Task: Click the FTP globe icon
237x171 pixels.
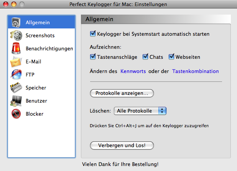Action: 16,75
